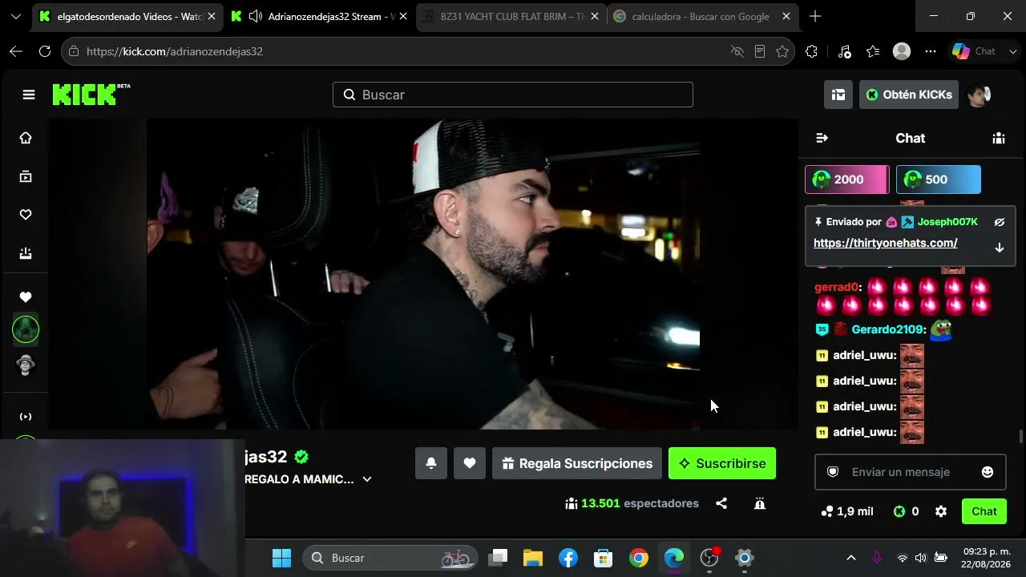The image size is (1026, 577).
Task: Open the Windows Start menu
Action: coord(282,558)
